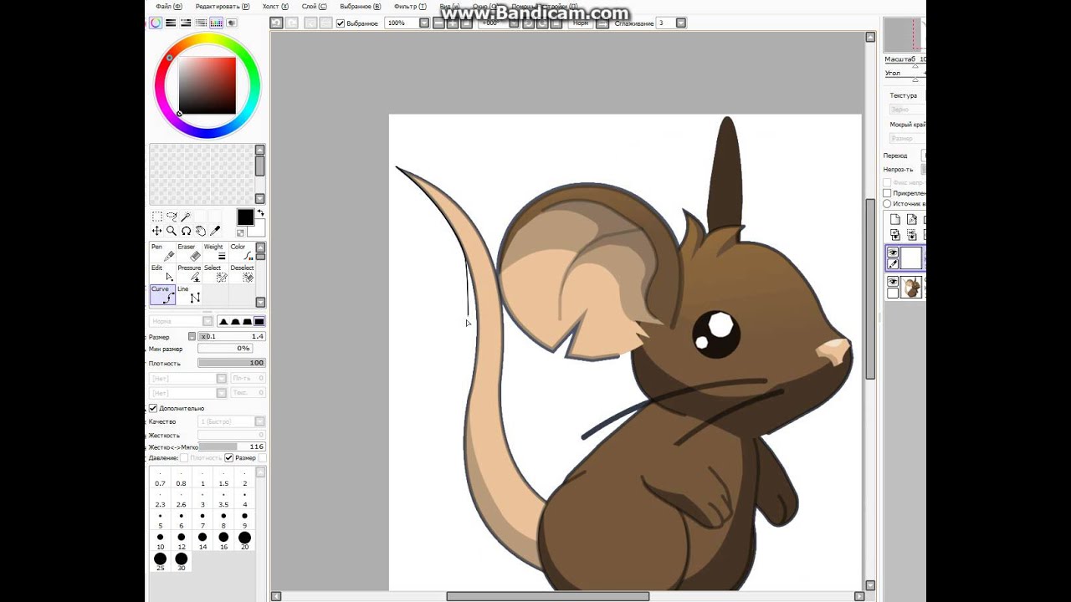This screenshot has height=602, width=1071.
Task: Open the Выбранное menu
Action: pyautogui.click(x=360, y=7)
